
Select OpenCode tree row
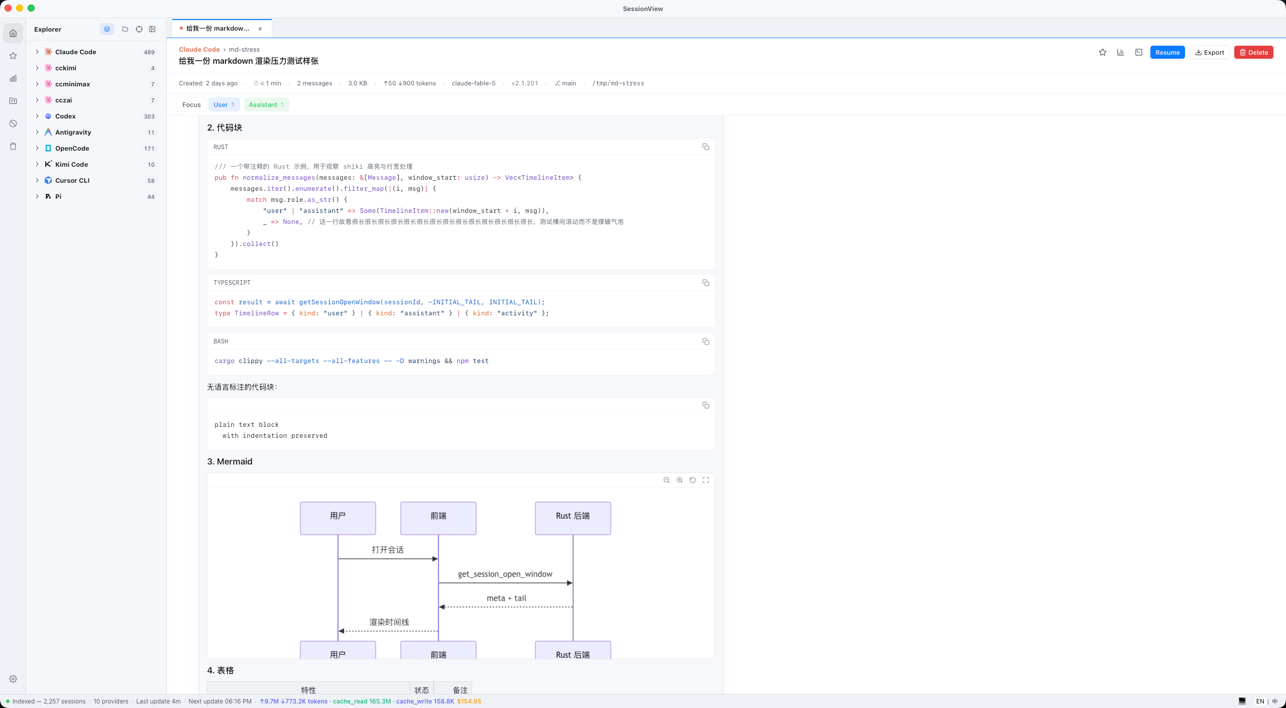pos(96,148)
